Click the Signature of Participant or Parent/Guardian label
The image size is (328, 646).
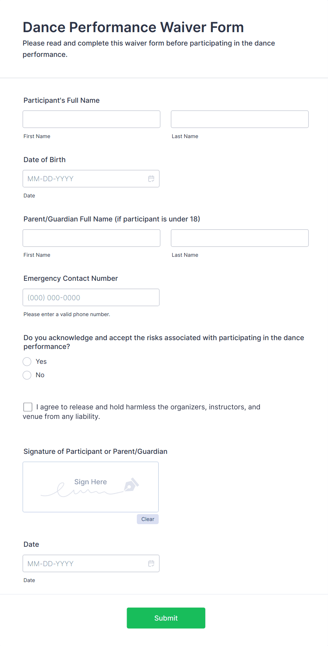(x=95, y=451)
